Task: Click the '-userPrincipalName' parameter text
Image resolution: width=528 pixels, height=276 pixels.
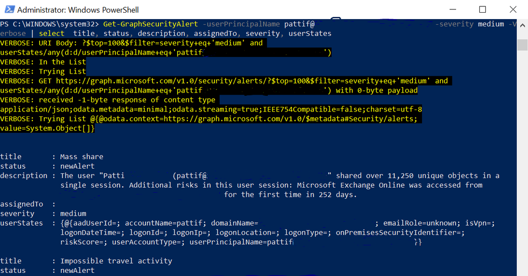Action: (241, 24)
